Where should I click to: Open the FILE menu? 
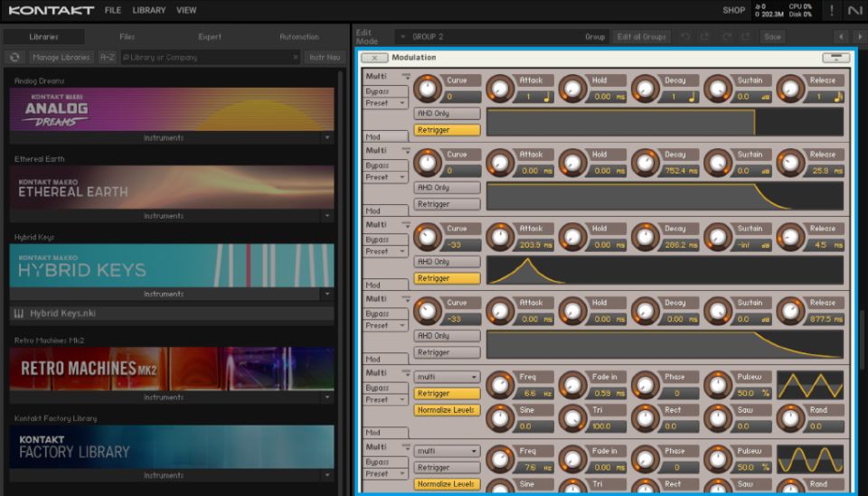(x=113, y=10)
